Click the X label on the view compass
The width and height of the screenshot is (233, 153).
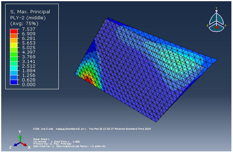pyautogui.click(x=225, y=25)
